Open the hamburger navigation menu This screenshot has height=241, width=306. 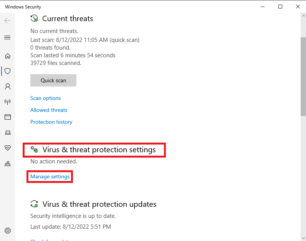7,37
